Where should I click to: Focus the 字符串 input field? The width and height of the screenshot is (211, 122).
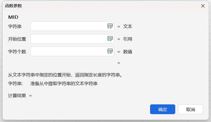pyautogui.click(x=68, y=26)
